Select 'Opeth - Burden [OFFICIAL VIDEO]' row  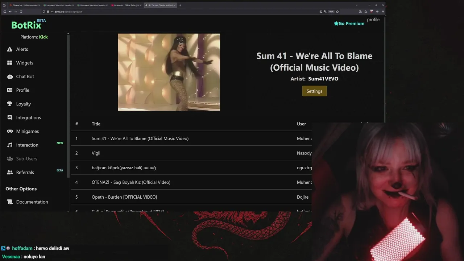coord(191,197)
